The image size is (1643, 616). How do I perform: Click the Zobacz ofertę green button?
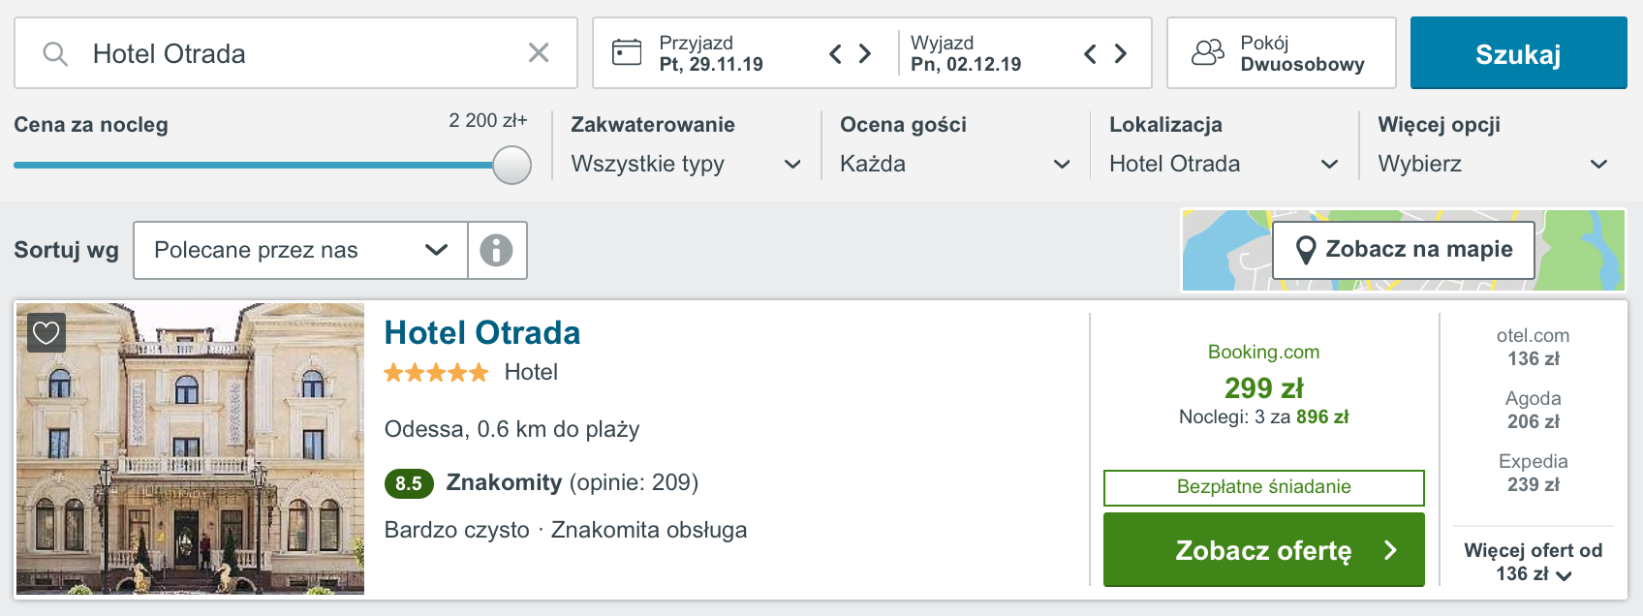point(1263,550)
